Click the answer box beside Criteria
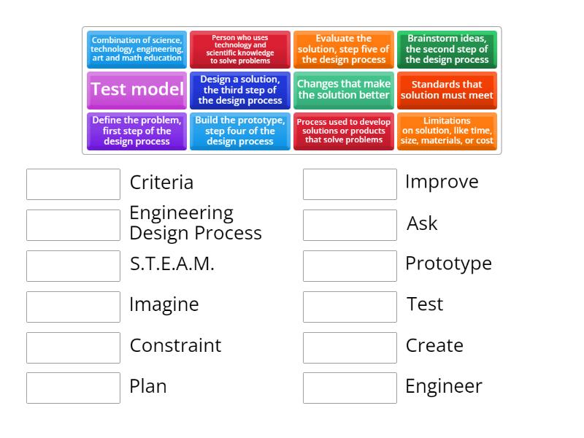Image resolution: width=584 pixels, height=438 pixels. 73,184
